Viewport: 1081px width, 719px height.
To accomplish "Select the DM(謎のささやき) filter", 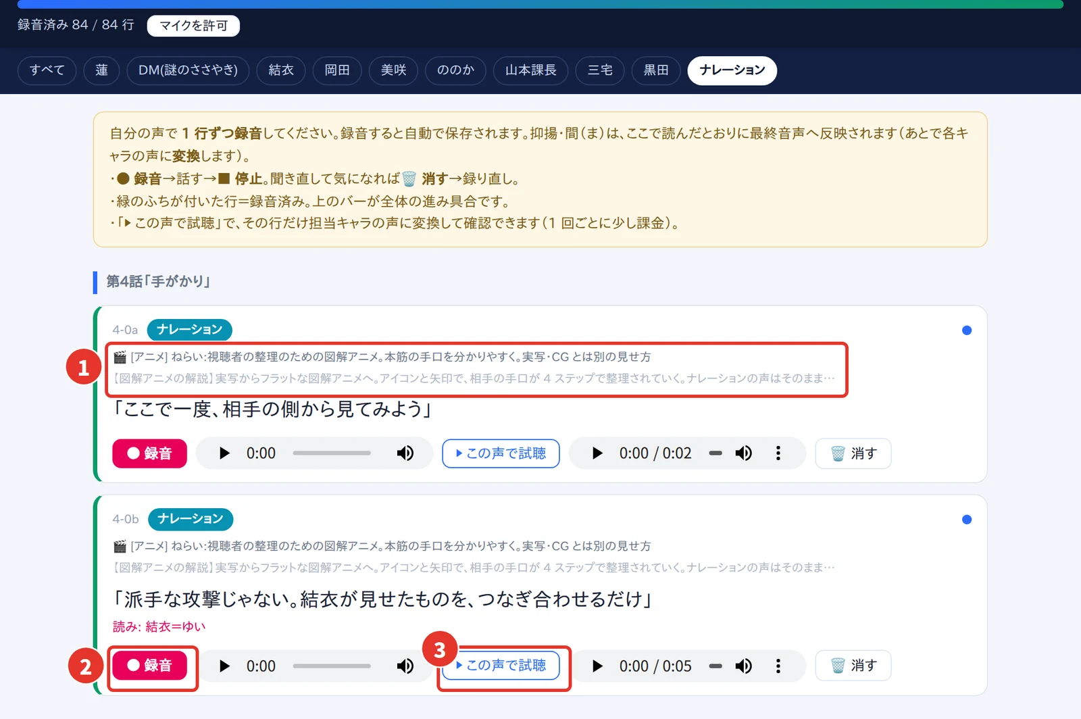I will (x=188, y=70).
